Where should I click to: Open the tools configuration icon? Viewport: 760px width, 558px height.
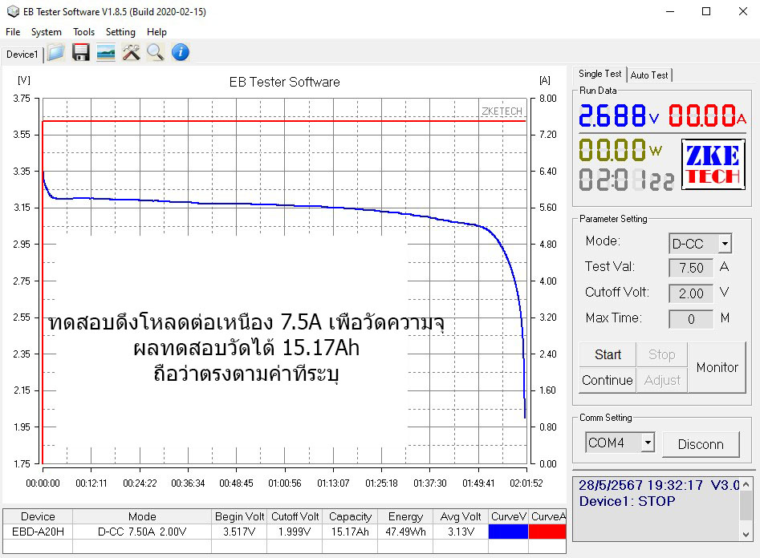tap(130, 52)
